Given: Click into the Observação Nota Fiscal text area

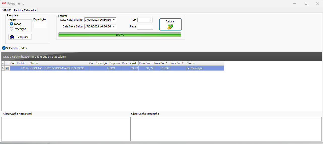Looking at the screenshot, I should pyautogui.click(x=66, y=129).
